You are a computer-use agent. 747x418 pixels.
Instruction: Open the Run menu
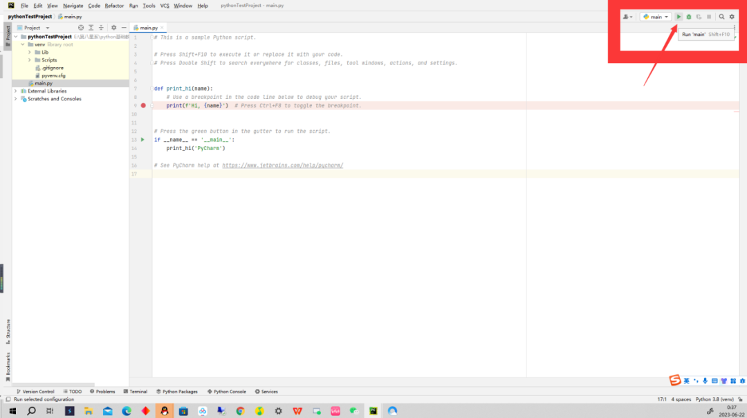[133, 6]
